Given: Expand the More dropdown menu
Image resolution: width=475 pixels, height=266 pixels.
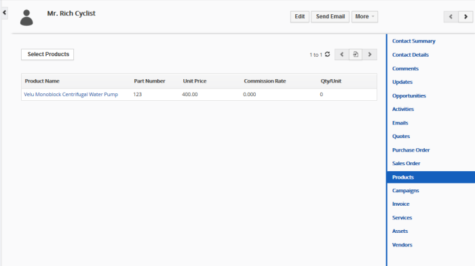Looking at the screenshot, I should coord(364,17).
